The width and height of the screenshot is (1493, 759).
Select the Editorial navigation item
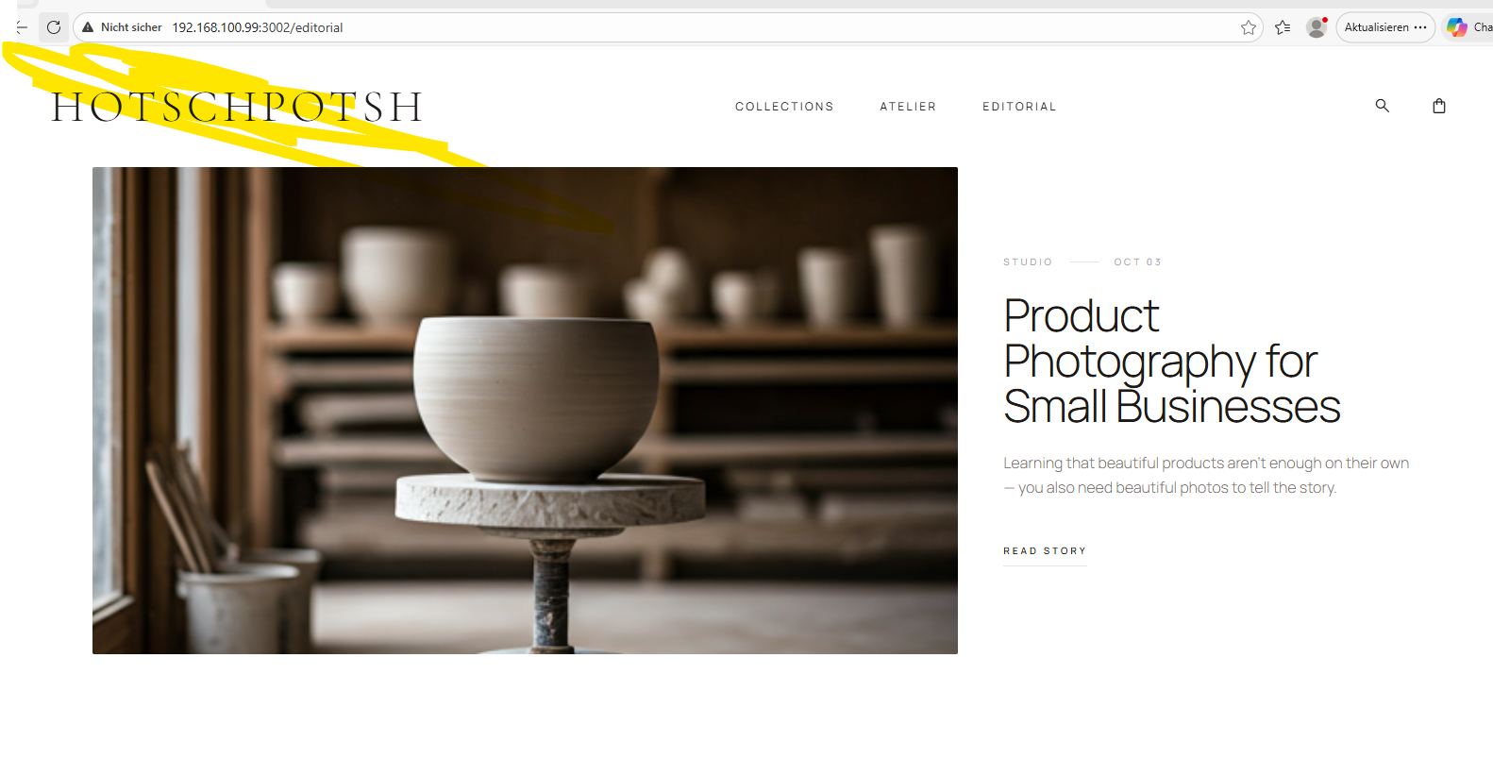pyautogui.click(x=1019, y=107)
